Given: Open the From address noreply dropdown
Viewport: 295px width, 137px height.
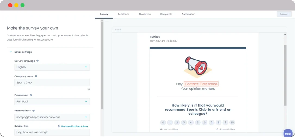Looking at the screenshot, I should [52, 117].
